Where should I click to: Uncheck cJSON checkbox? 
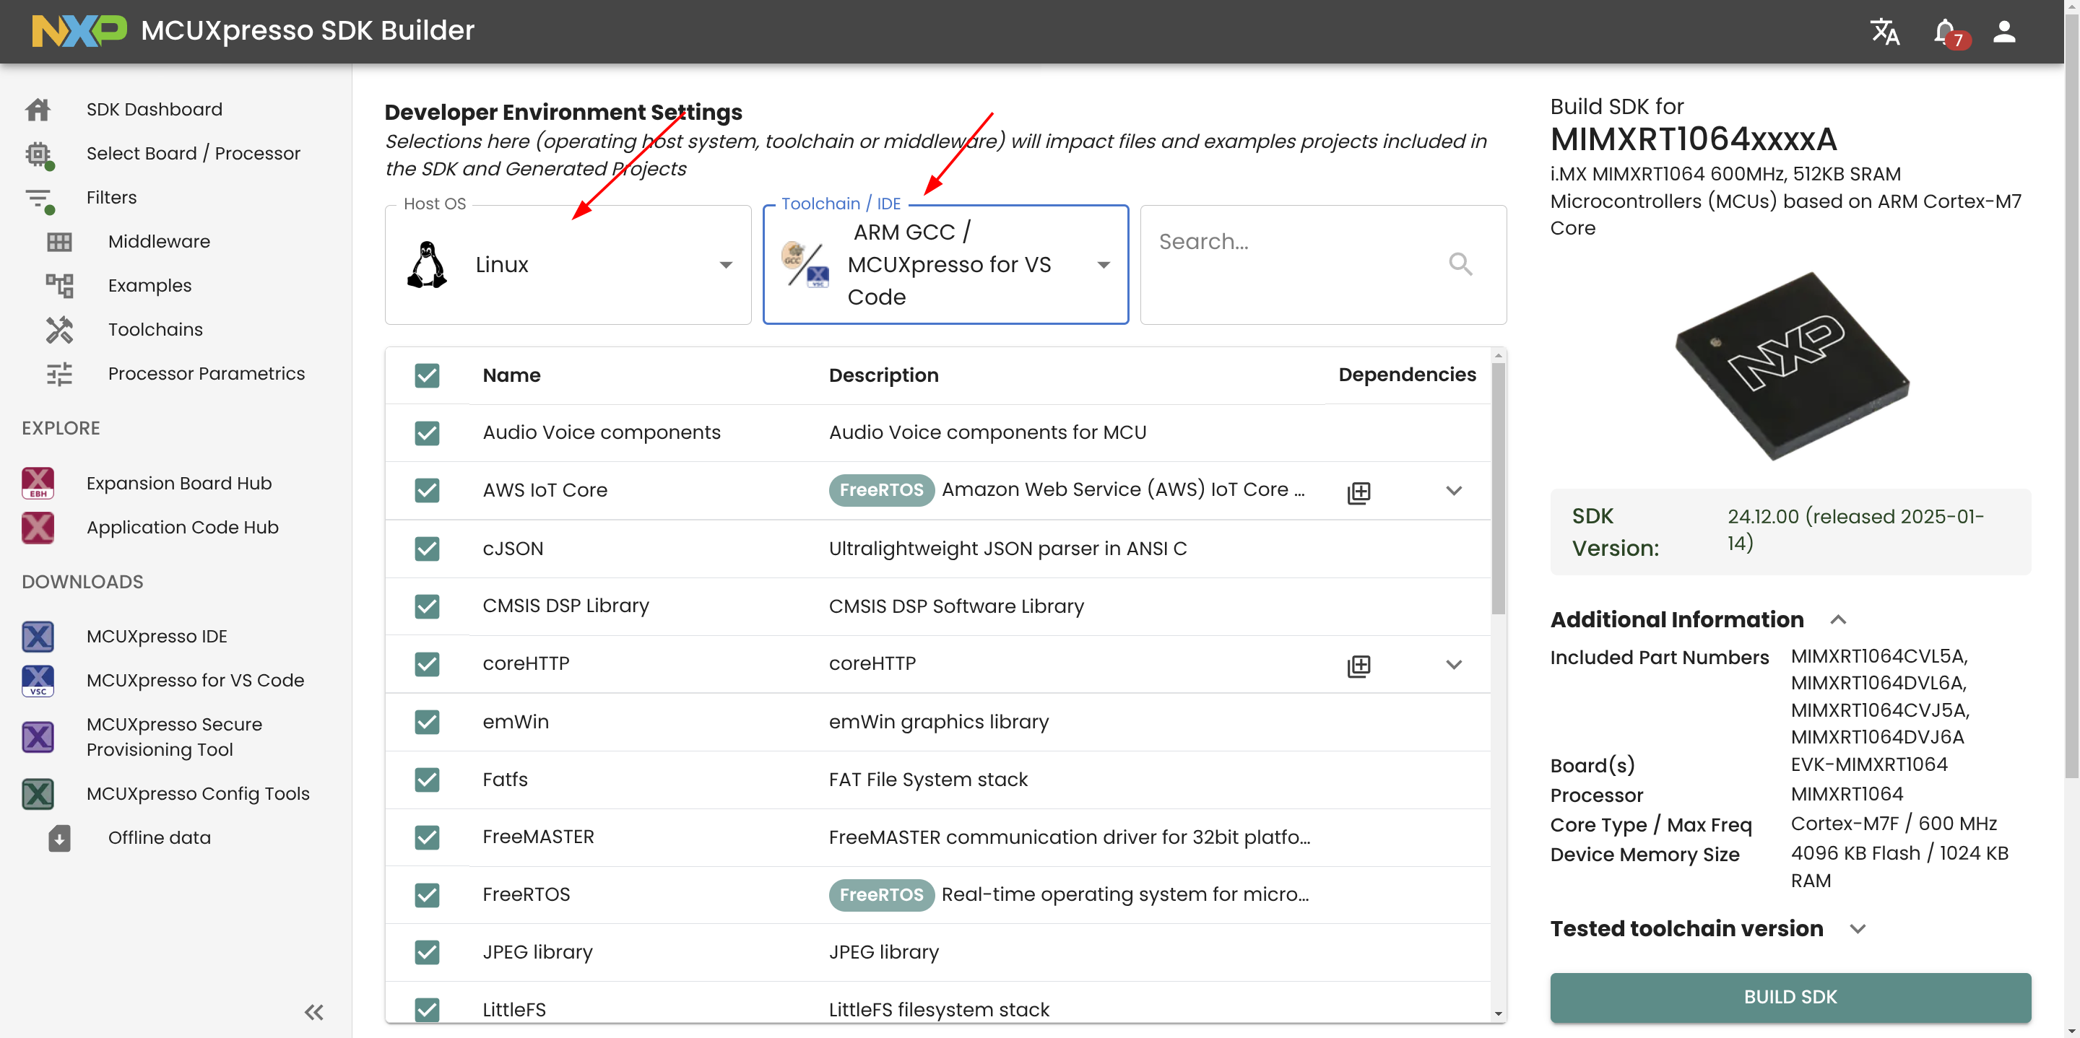427,548
